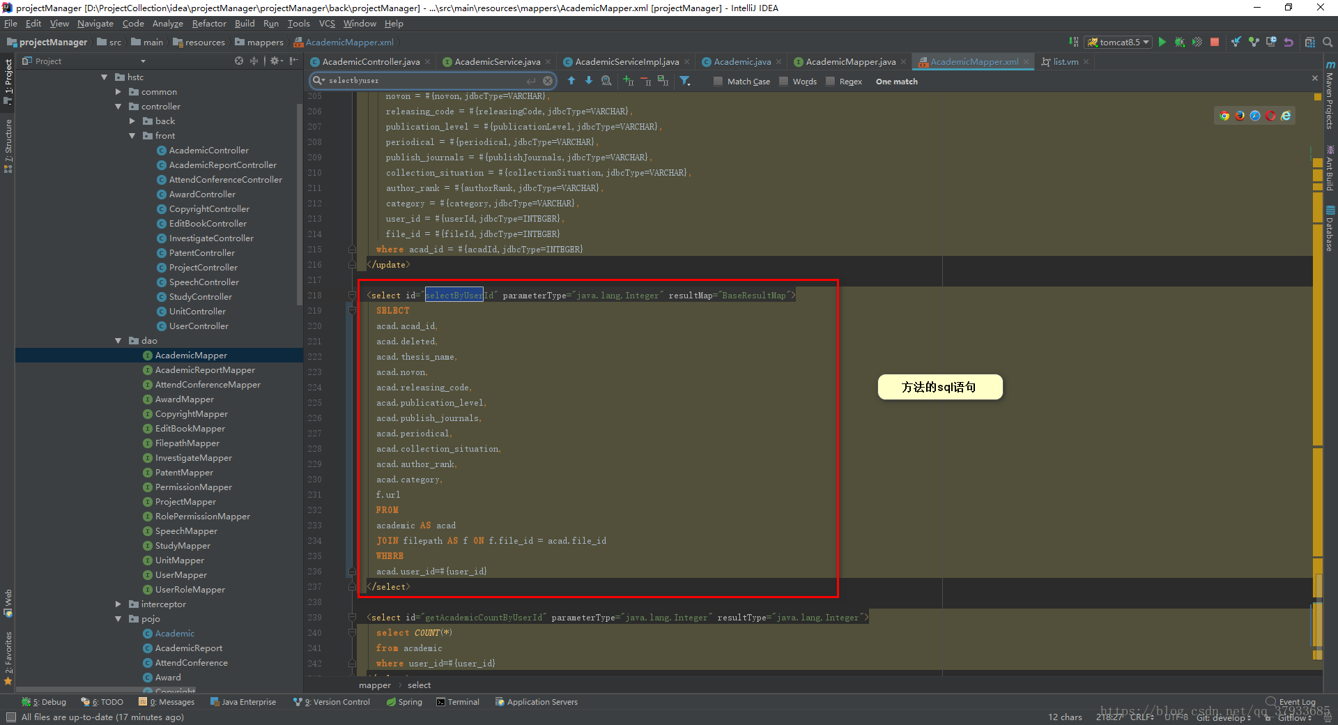Unselect occurrence icon in the search bar
Viewport: 1338px width, 725px height.
pos(645,81)
